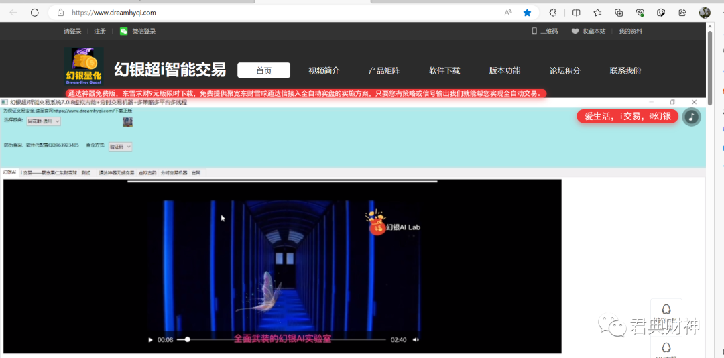The height and width of the screenshot is (358, 724).
Task: Mute the video with the speaker icon
Action: point(416,339)
